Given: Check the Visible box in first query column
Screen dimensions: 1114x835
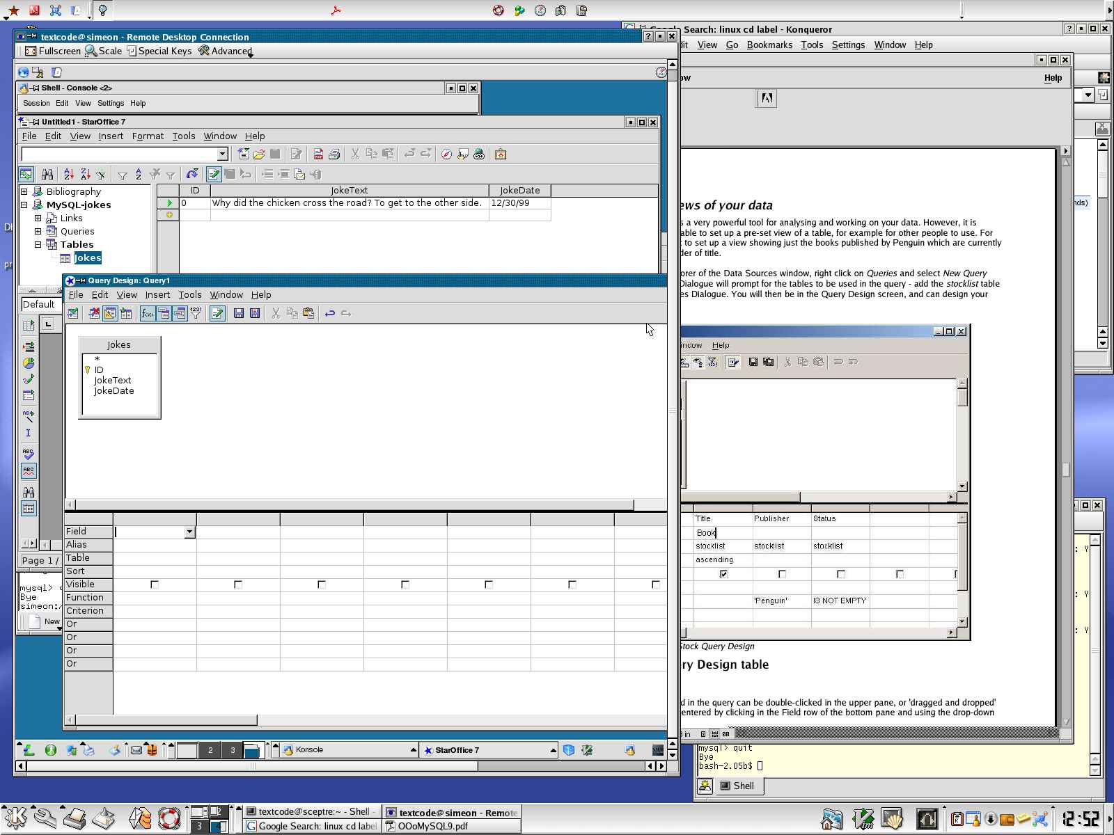Looking at the screenshot, I should point(155,584).
